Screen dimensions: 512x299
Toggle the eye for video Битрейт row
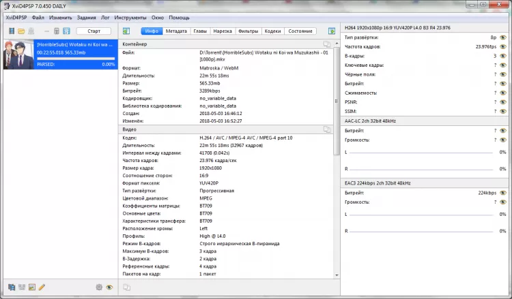pos(503,84)
